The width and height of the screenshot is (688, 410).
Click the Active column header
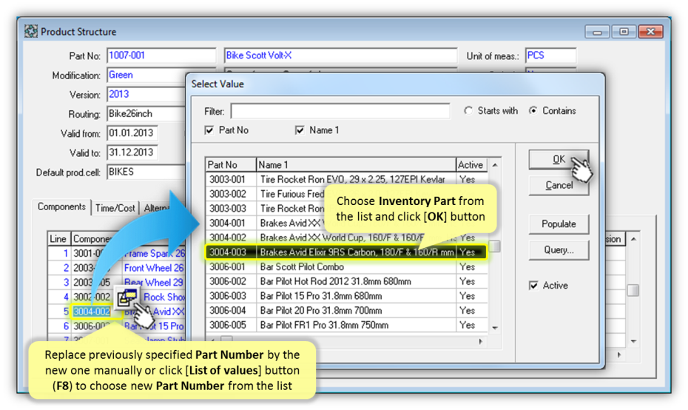[x=472, y=164]
